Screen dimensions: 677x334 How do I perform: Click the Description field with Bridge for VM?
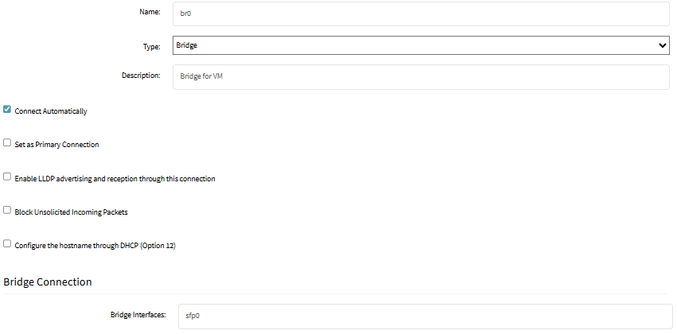[421, 77]
